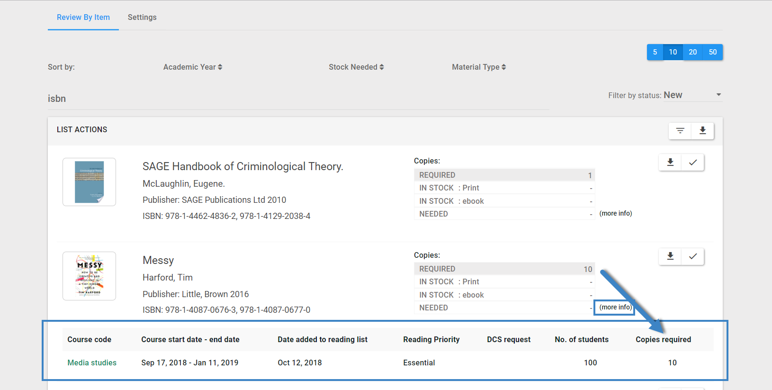This screenshot has width=772, height=390.
Task: Select the LIST ACTIONS heading
Action: click(82, 129)
